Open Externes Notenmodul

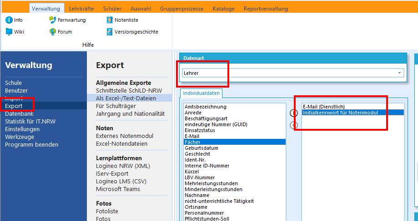(125, 136)
